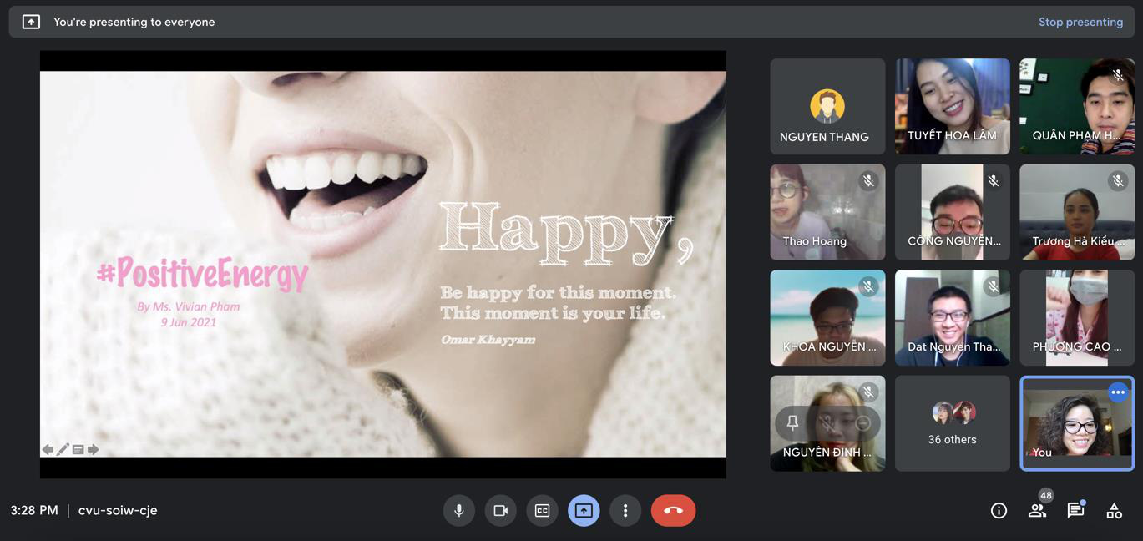Viewport: 1143px width, 541px height.
Task: Pin the NGUYỄN ĐINH participant tile
Action: tap(792, 423)
